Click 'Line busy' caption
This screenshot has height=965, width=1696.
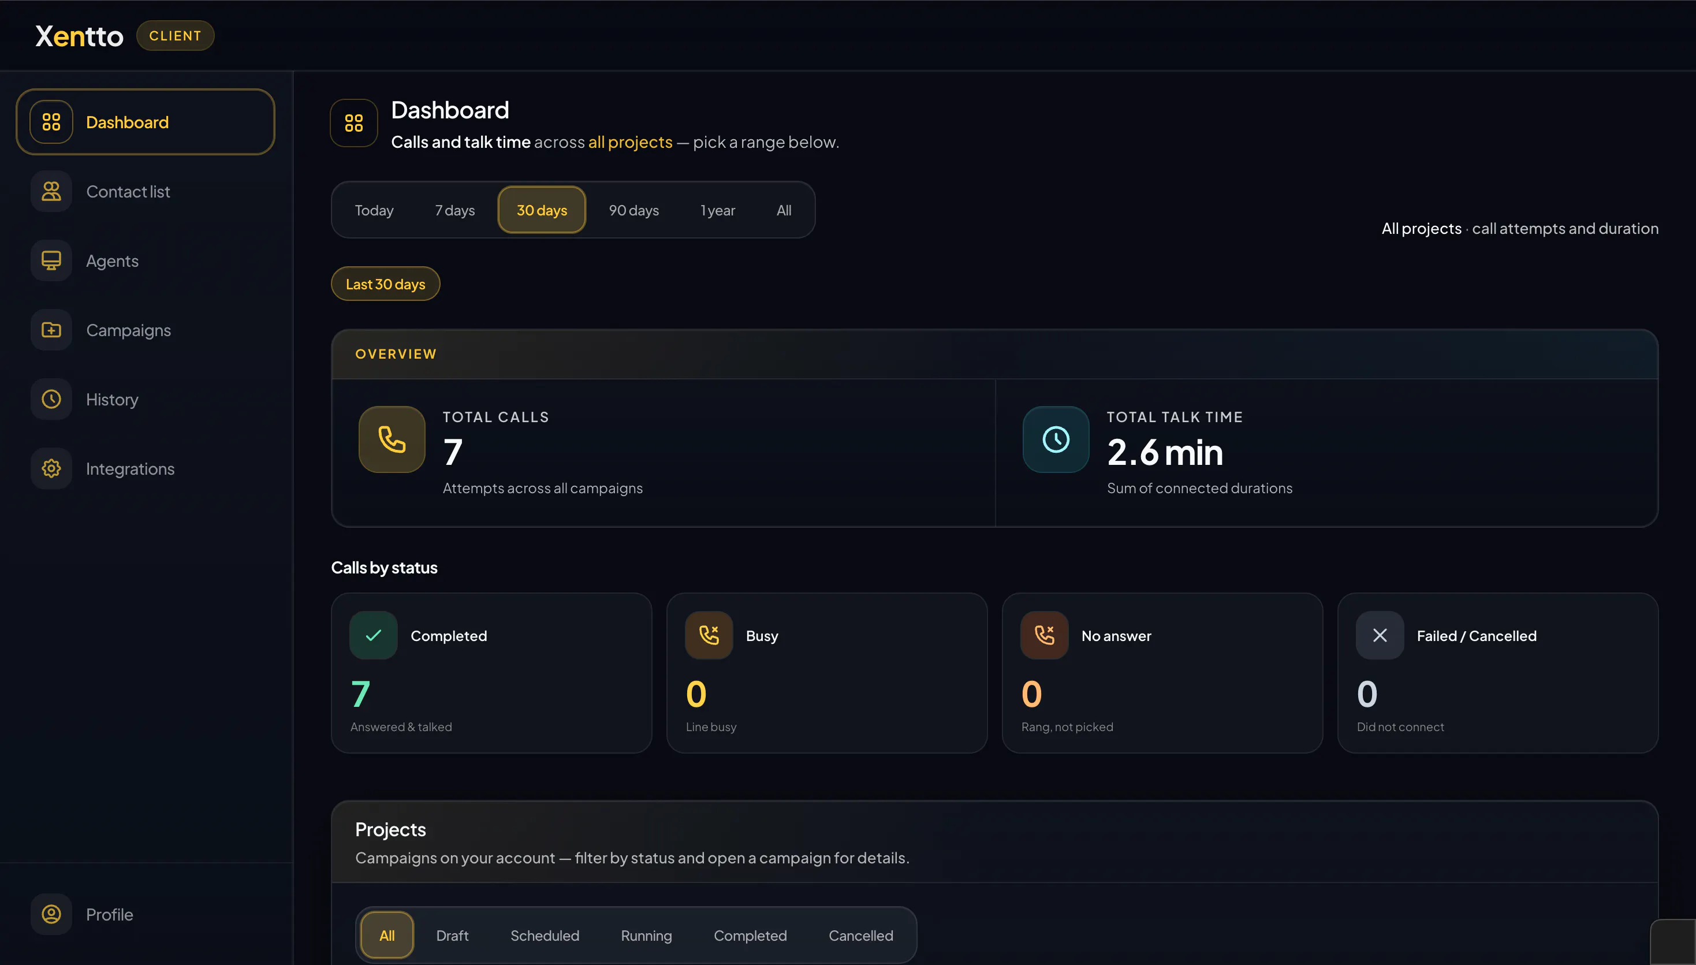click(710, 727)
